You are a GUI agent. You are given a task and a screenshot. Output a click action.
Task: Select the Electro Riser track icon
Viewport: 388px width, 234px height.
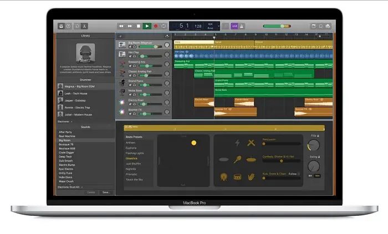(122, 102)
